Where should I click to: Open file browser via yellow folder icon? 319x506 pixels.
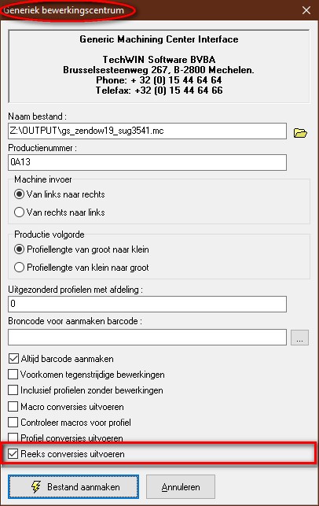(300, 133)
